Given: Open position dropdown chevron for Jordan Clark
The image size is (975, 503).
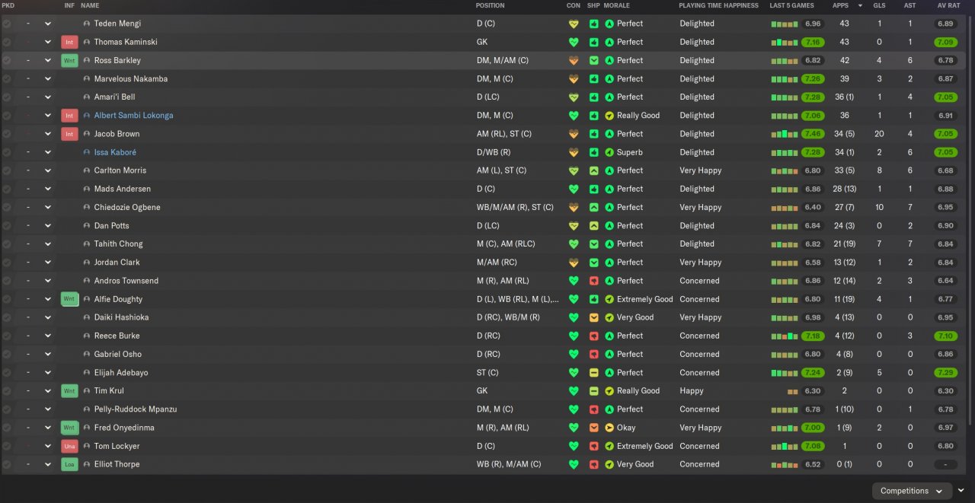Looking at the screenshot, I should [47, 263].
